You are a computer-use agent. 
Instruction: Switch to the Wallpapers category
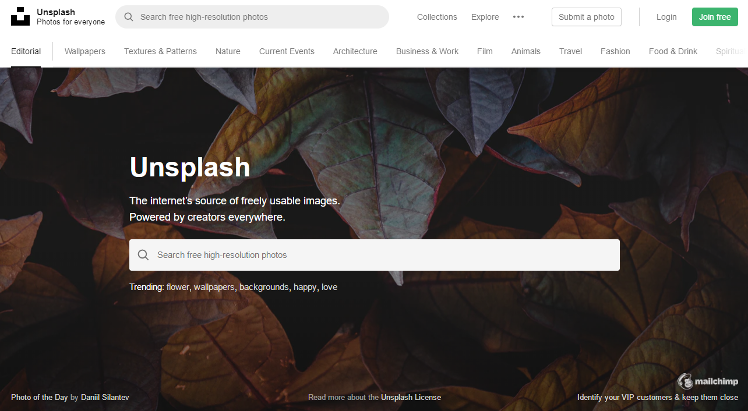[x=85, y=51]
